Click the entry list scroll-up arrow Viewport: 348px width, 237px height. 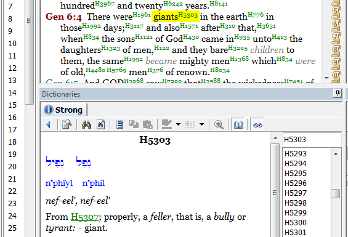point(336,154)
